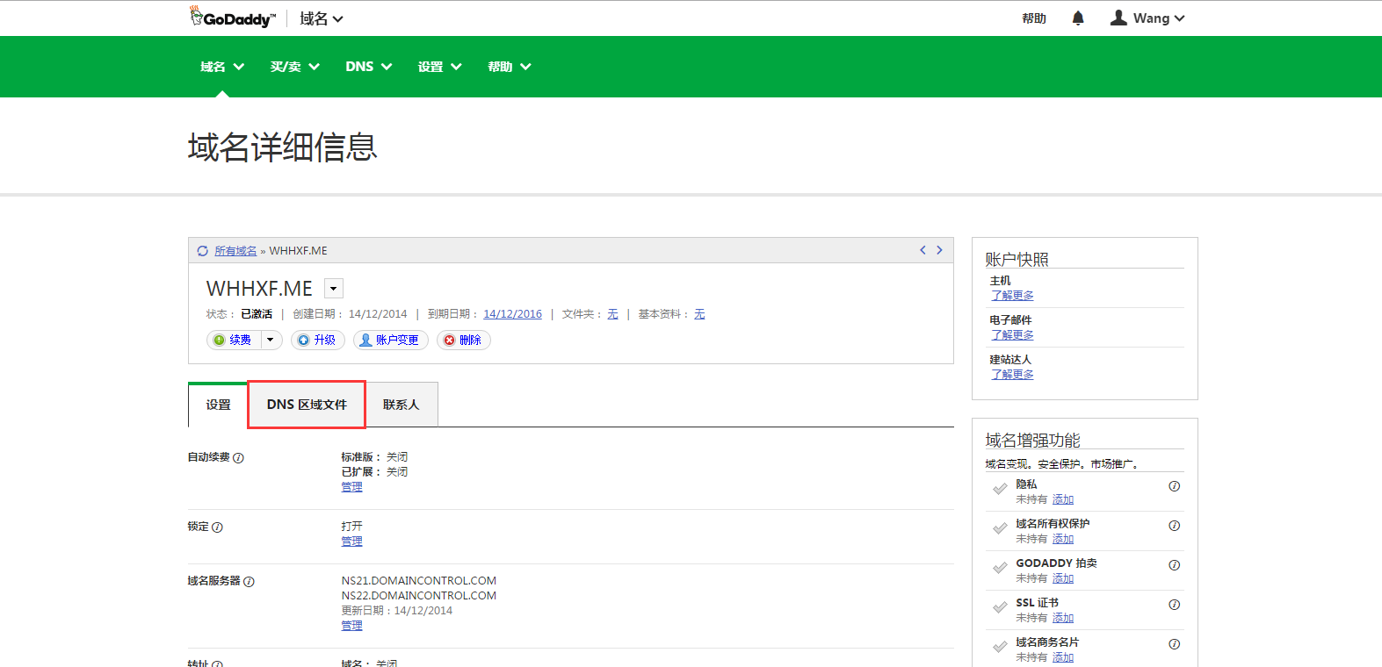Image resolution: width=1382 pixels, height=667 pixels.
Task: Click checkmark icon beside GODADDY 拍卖
Action: [1000, 568]
